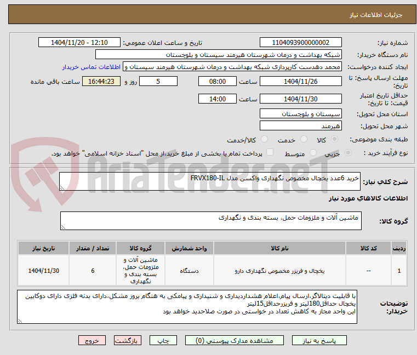This screenshot has width=417, height=355.
Task: Click the شماره نیاز number field
Action: (300, 42)
